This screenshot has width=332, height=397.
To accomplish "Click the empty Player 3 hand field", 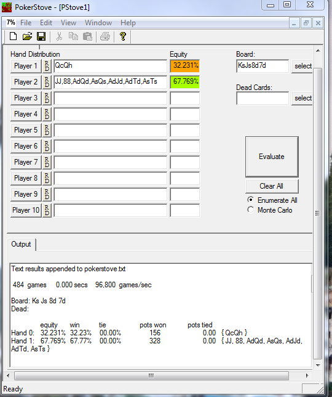I will coord(110,98).
